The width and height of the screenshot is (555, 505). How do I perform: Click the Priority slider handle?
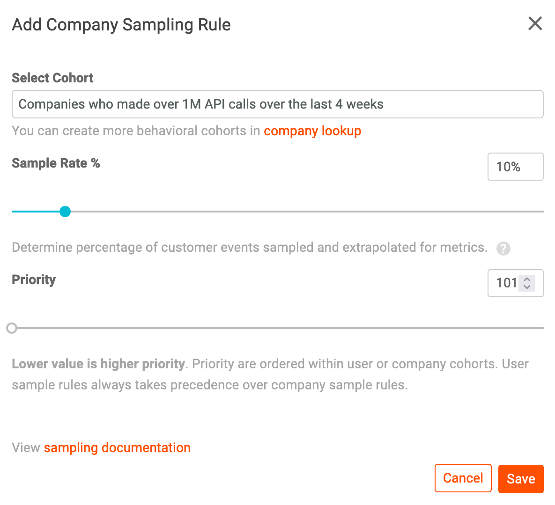click(x=12, y=328)
